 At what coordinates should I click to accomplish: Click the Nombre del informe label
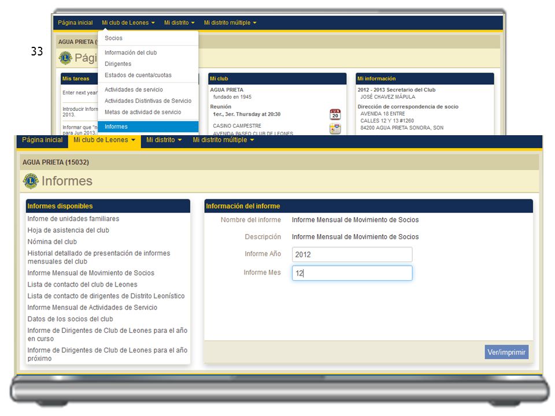tap(251, 220)
